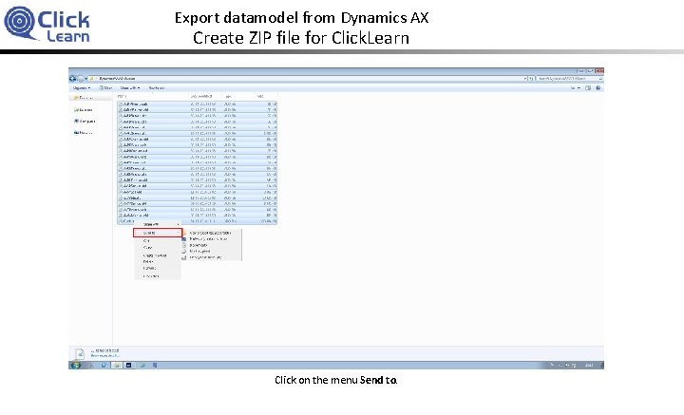The height and width of the screenshot is (415, 684).
Task: Click the Explorer address bar path
Action: coord(308,79)
